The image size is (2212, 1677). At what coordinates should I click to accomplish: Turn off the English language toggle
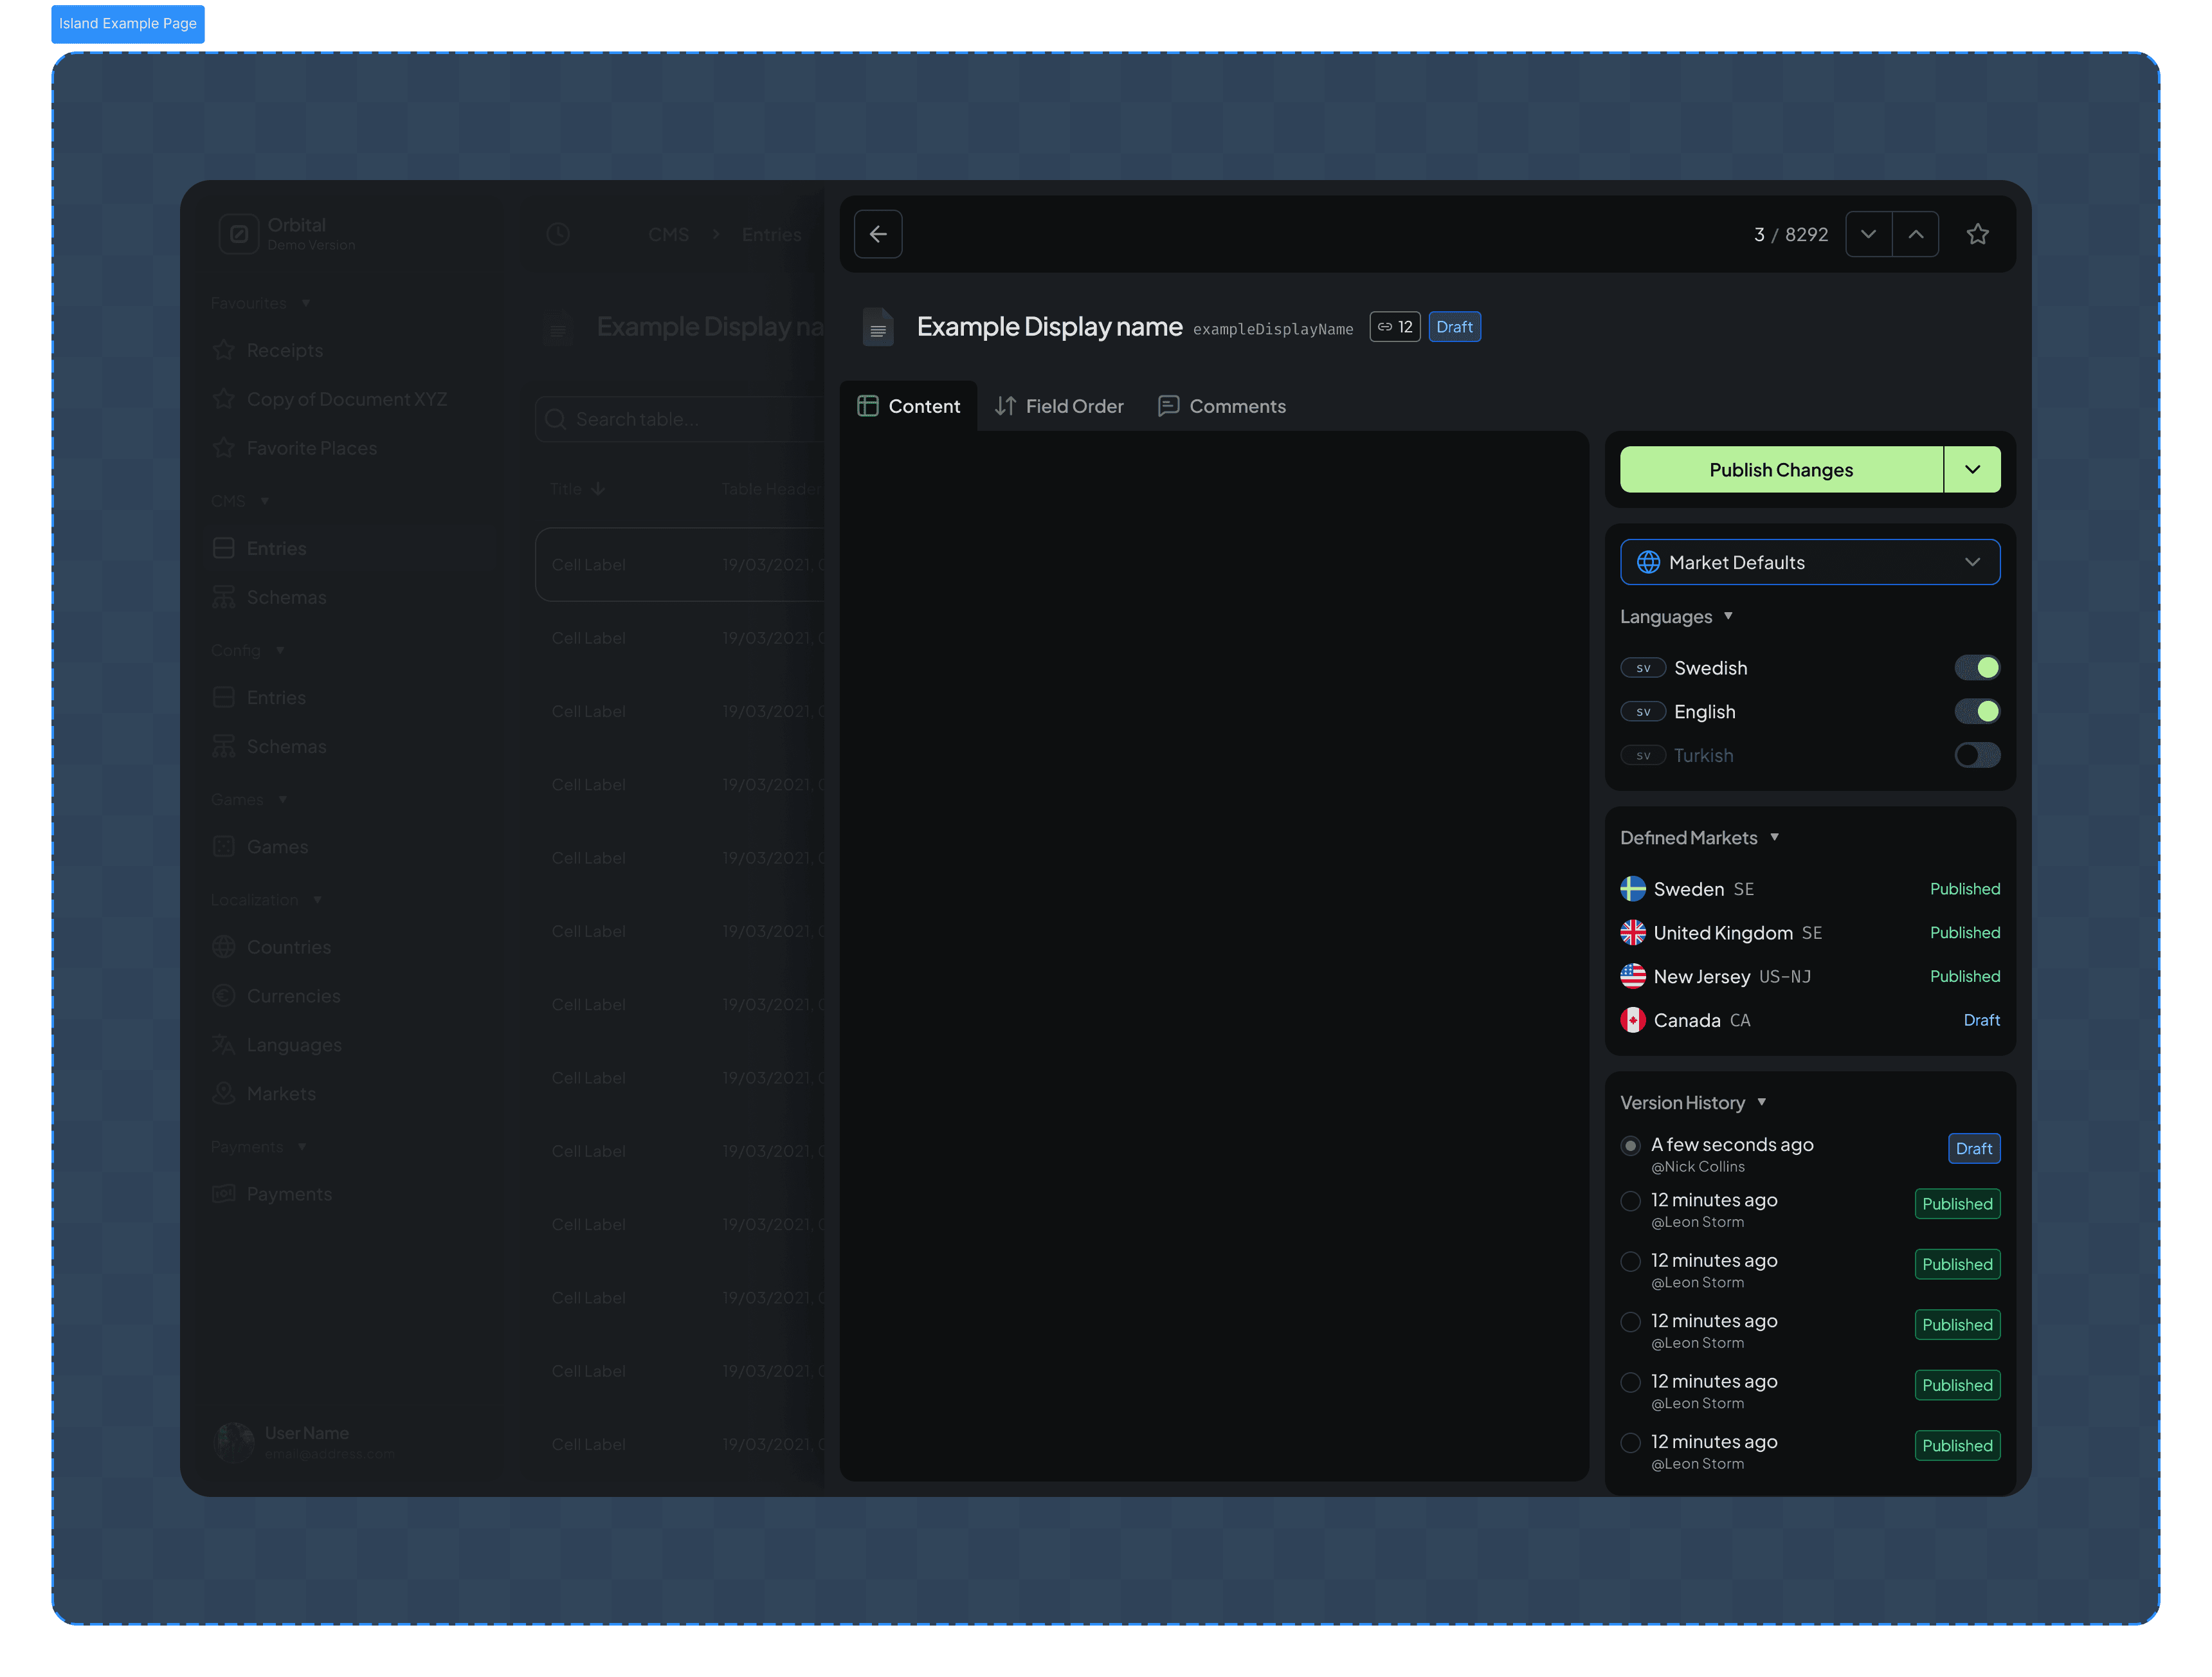coord(1976,711)
